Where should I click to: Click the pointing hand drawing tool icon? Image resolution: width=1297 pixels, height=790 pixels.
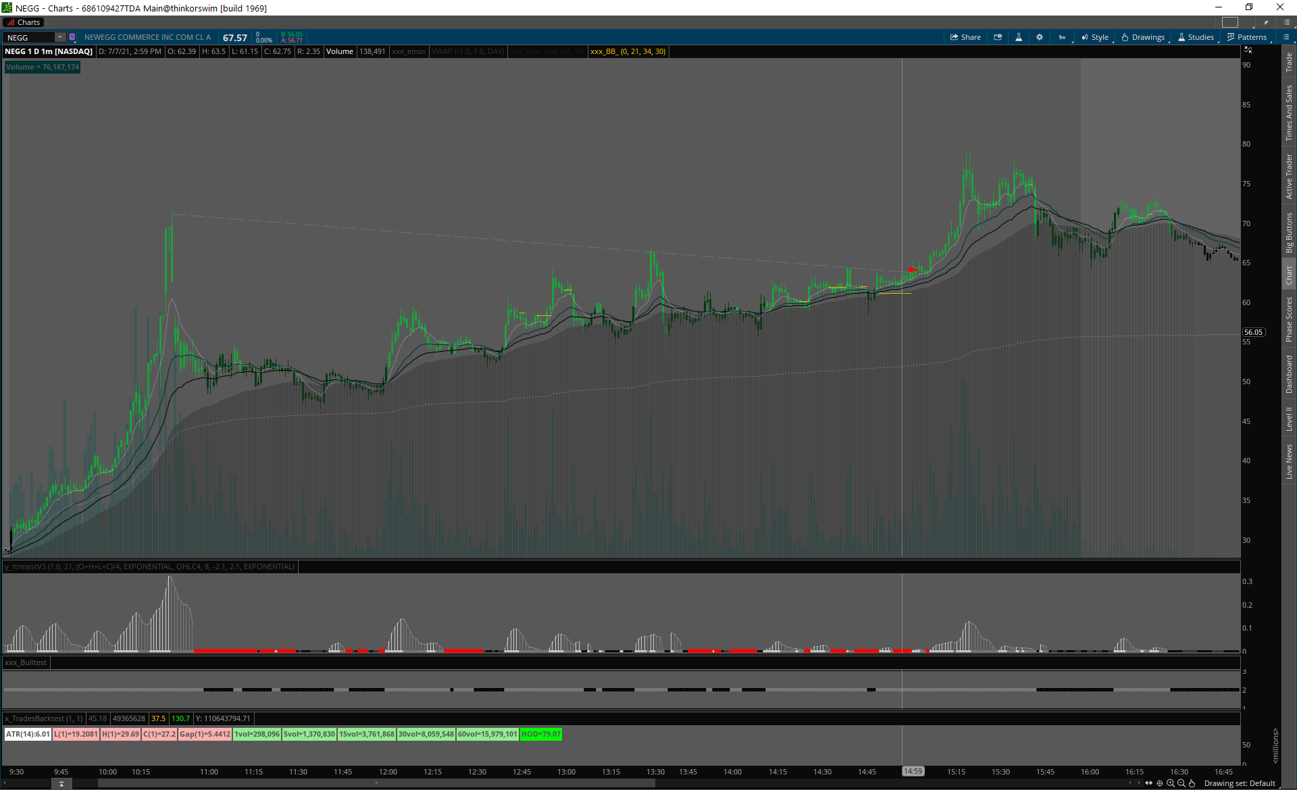tap(1192, 783)
